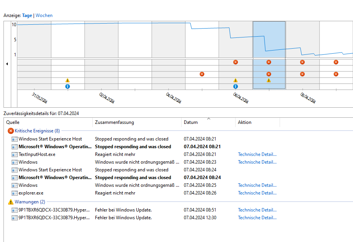This screenshot has width=353, height=242.
Task: Click 'Stopped responding and was closed' at 08:21 bold row
Action: click(x=133, y=147)
